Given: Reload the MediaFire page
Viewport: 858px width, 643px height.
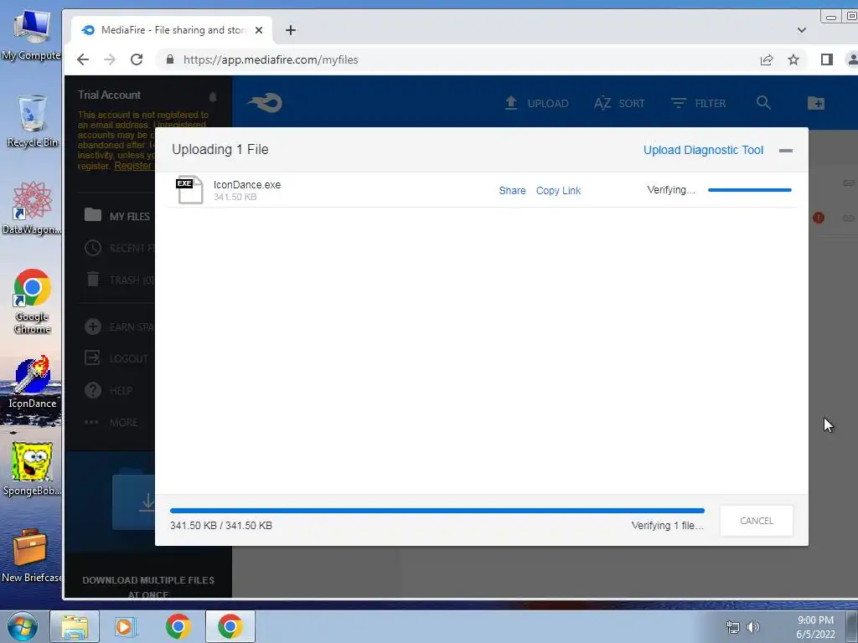Looking at the screenshot, I should point(137,59).
